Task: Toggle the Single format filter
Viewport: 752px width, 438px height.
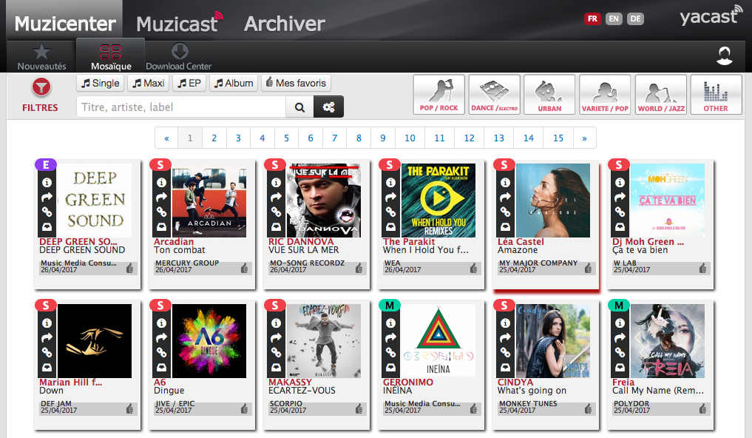Action: point(101,84)
